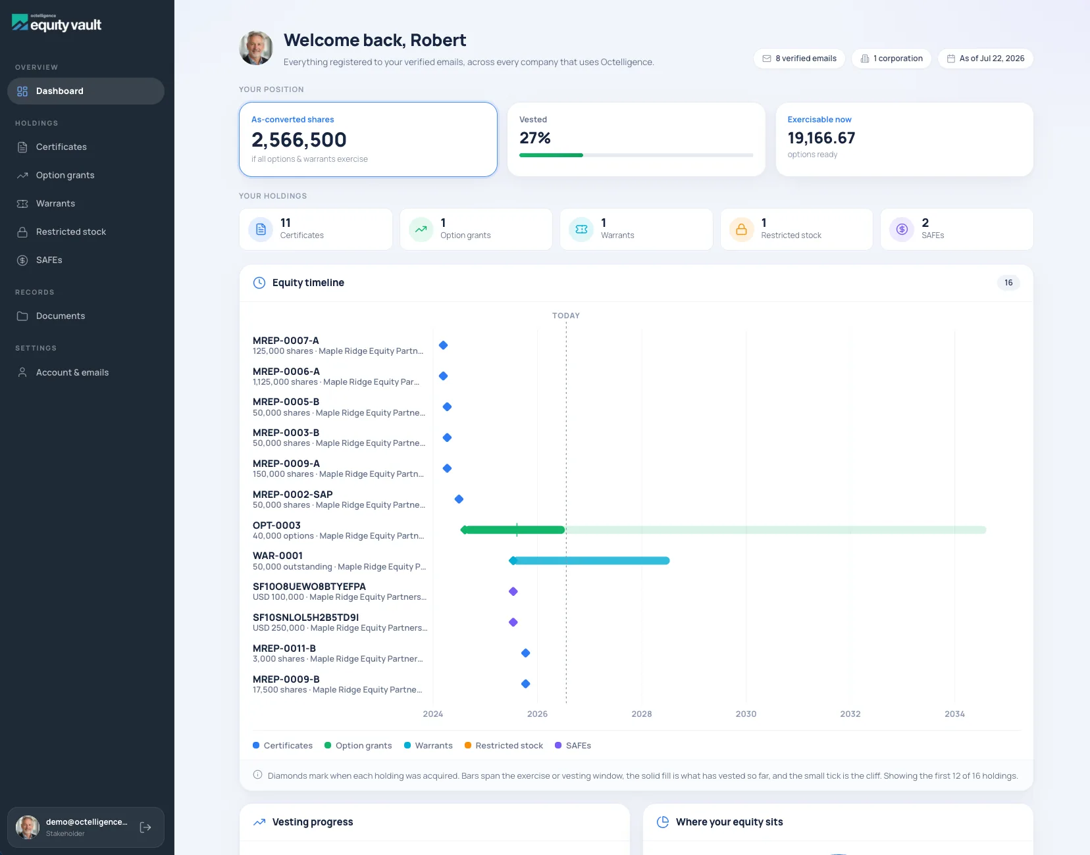
Task: Open Documents under Records
Action: tap(86, 316)
